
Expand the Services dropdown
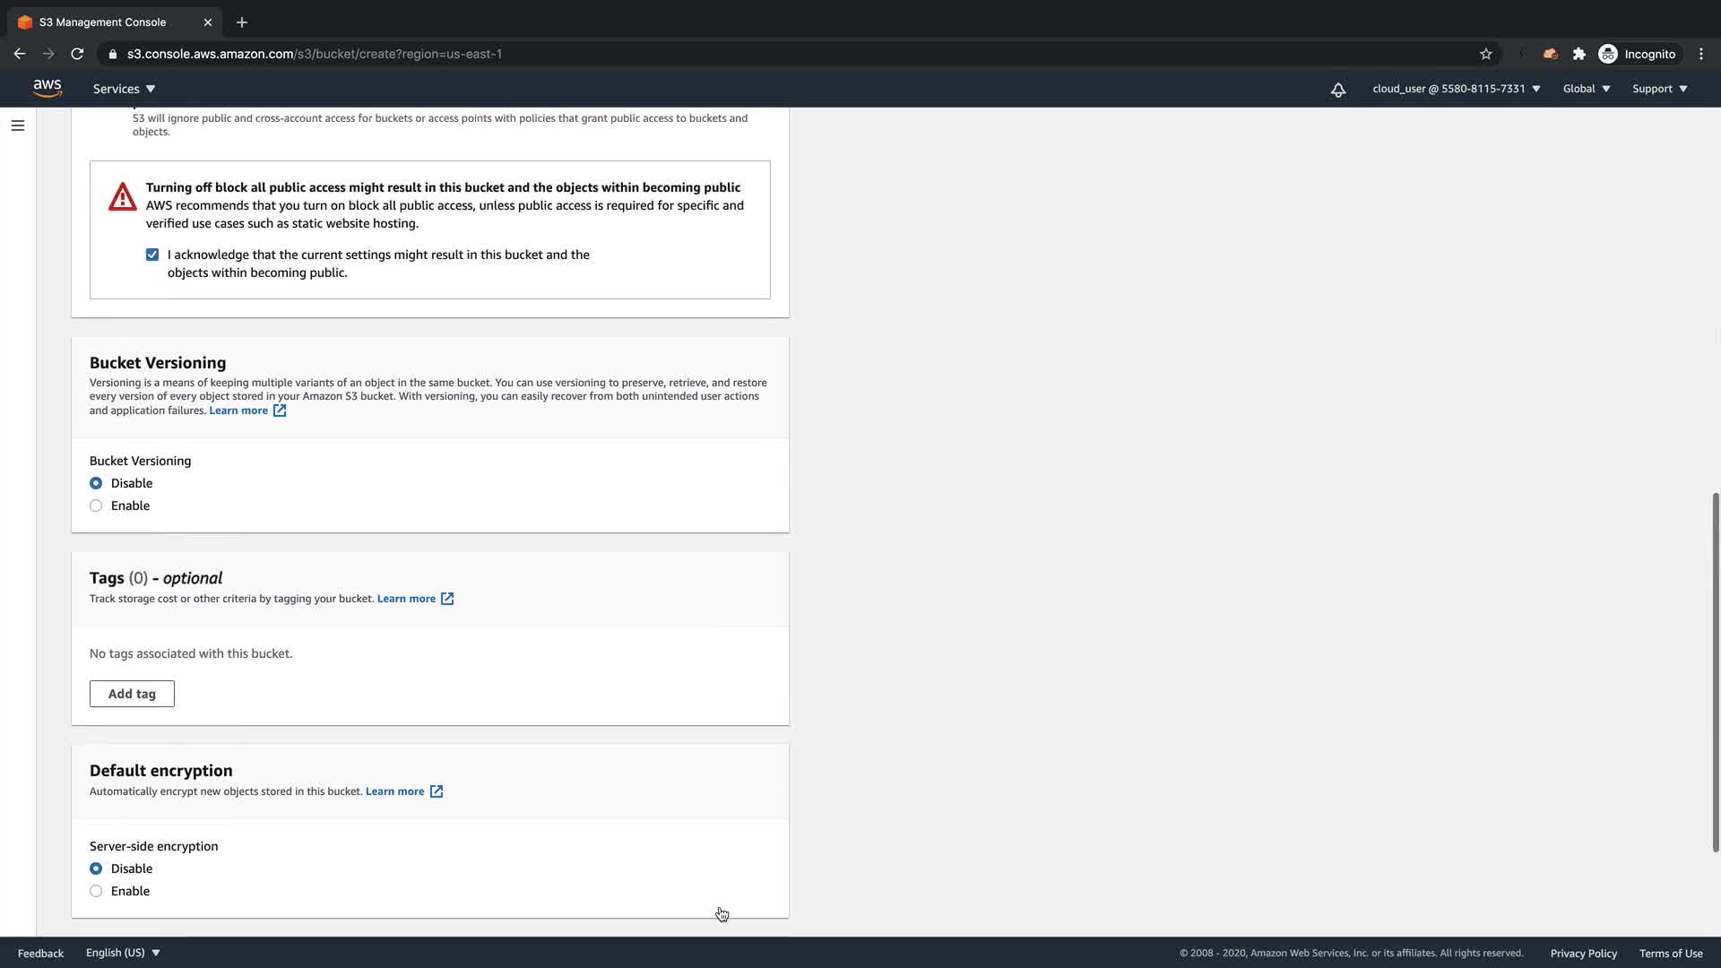coord(124,89)
